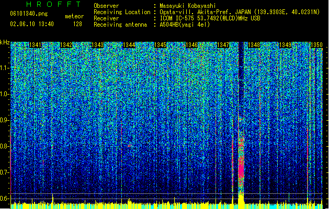Viewport: 329px width, 209px height.
Task: Click the 1348 time marker
Action: pyautogui.click(x=254, y=45)
